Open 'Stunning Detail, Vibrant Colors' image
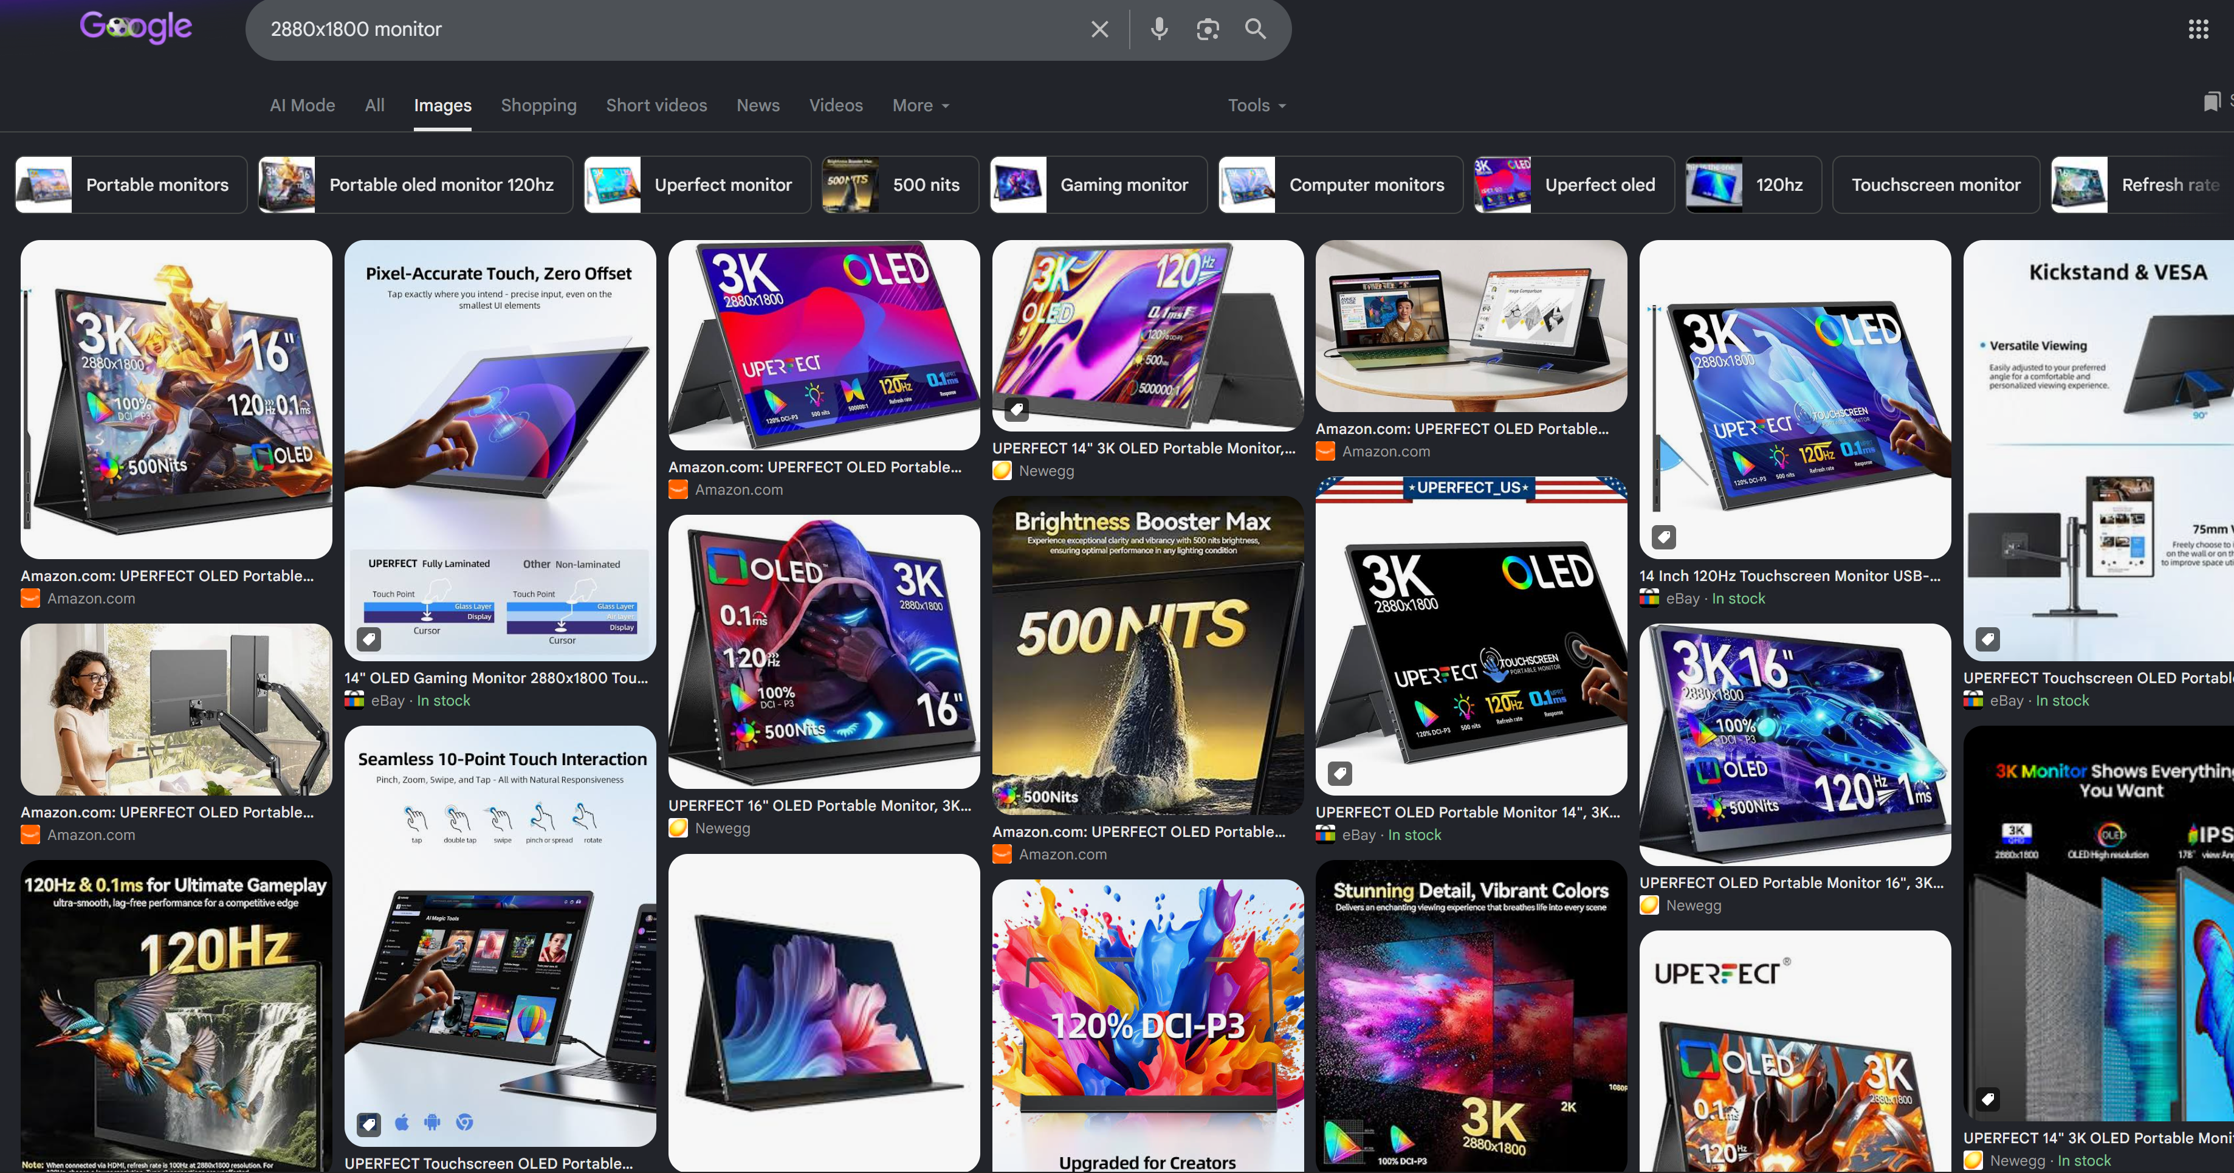 point(1471,1017)
